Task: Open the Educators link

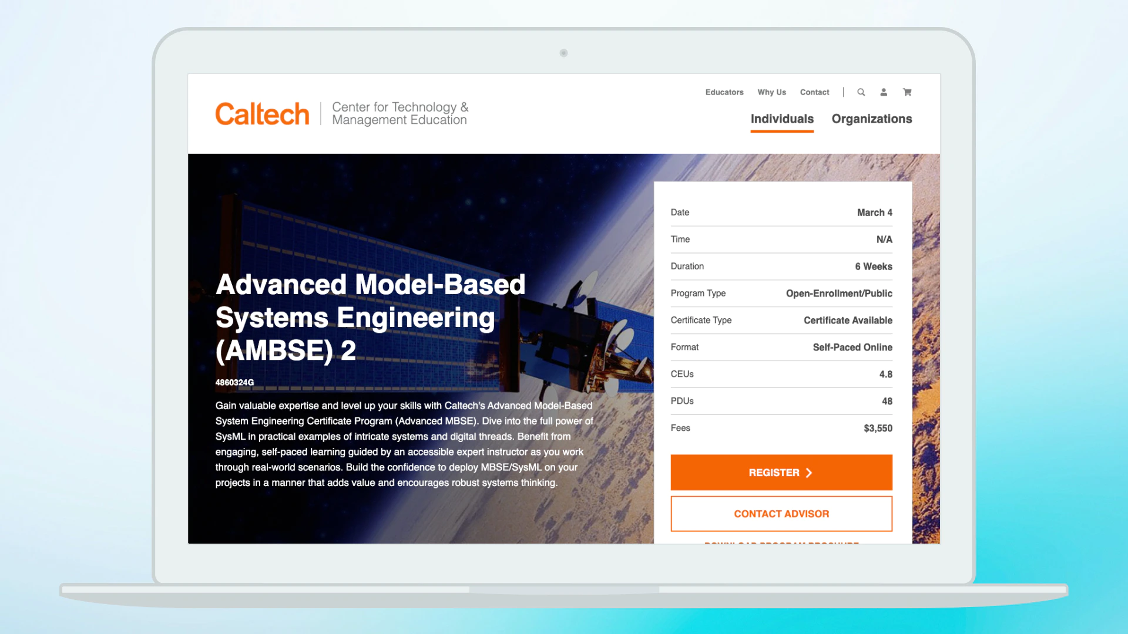Action: point(724,92)
